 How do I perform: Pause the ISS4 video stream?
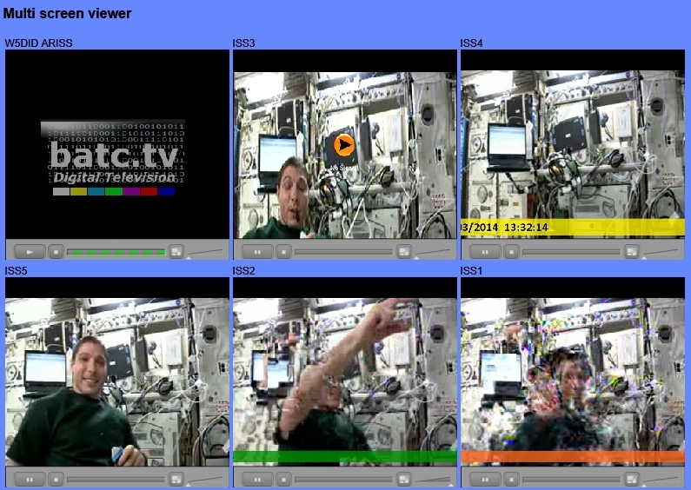tap(485, 251)
